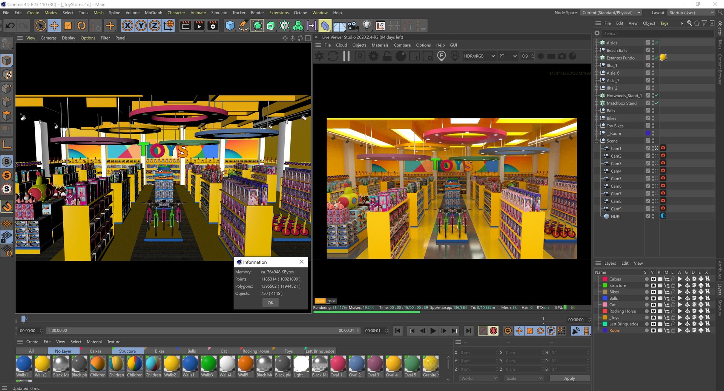Open the PT kernel dropdown

[x=508, y=56]
